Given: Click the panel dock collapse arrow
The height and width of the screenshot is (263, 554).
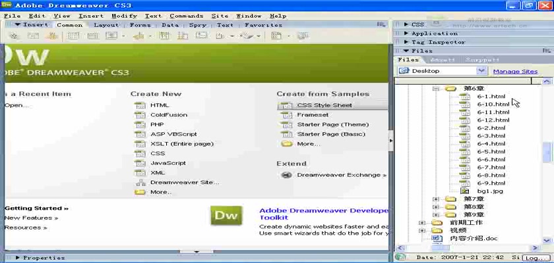Looking at the screenshot, I should point(390,141).
